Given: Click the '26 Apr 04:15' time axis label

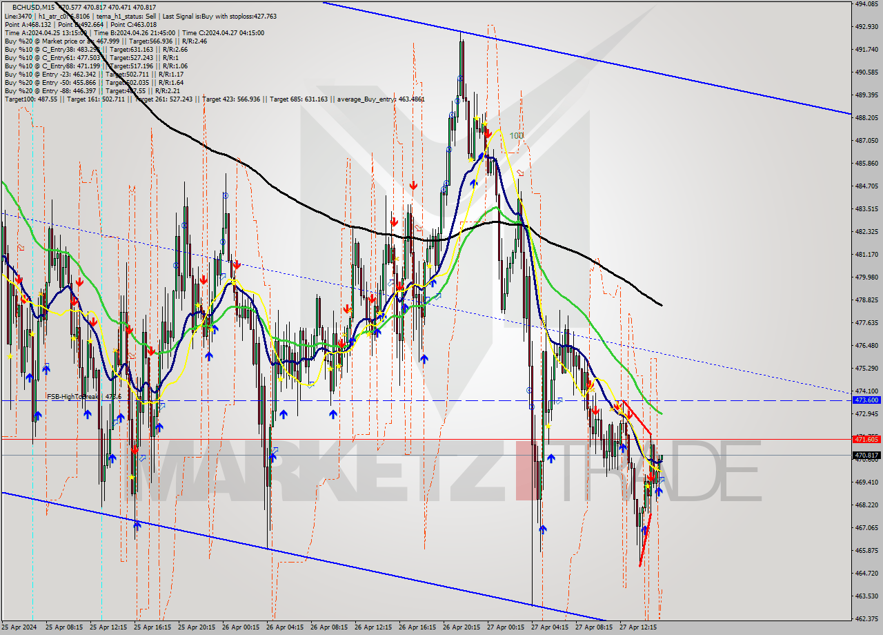Looking at the screenshot, I should (285, 628).
